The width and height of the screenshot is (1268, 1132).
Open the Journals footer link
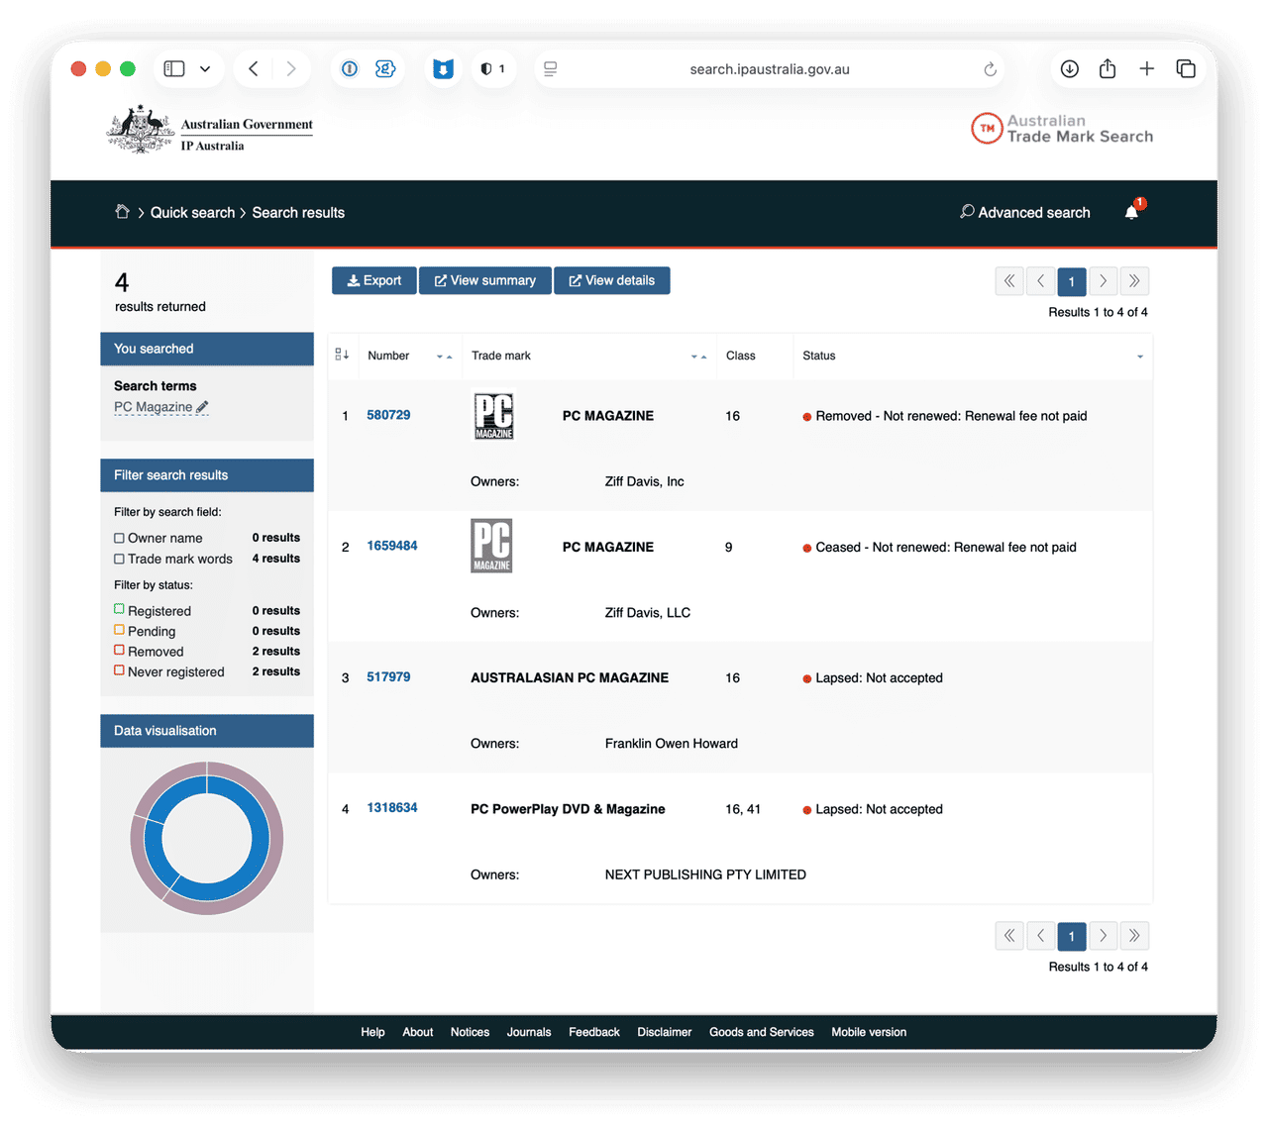coord(529,1032)
